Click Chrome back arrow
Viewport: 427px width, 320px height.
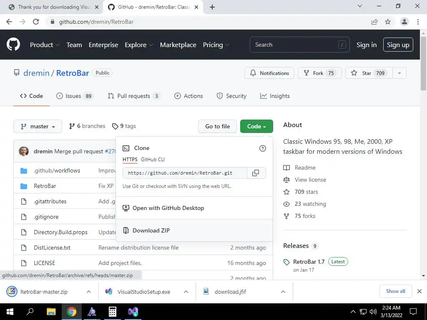(x=9, y=22)
